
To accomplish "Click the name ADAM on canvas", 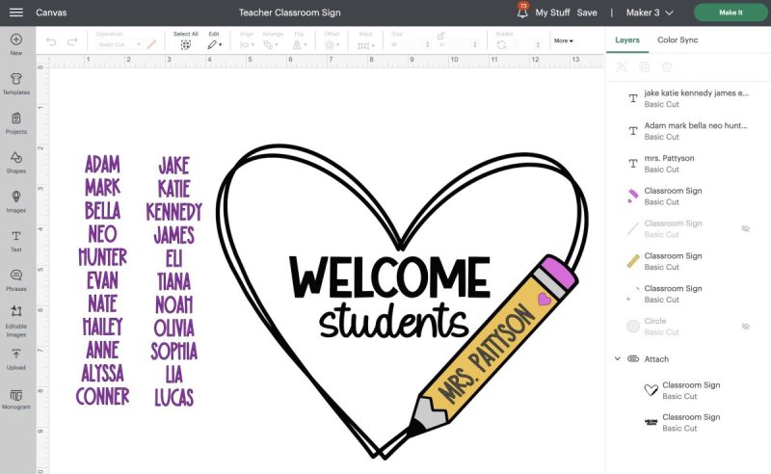I will pyautogui.click(x=102, y=165).
